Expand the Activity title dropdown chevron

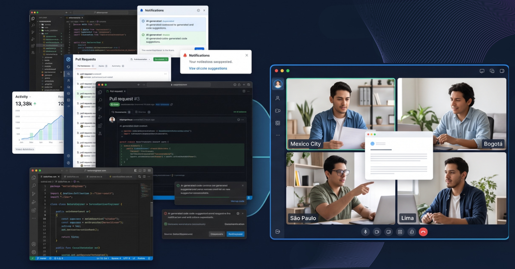pyautogui.click(x=30, y=97)
